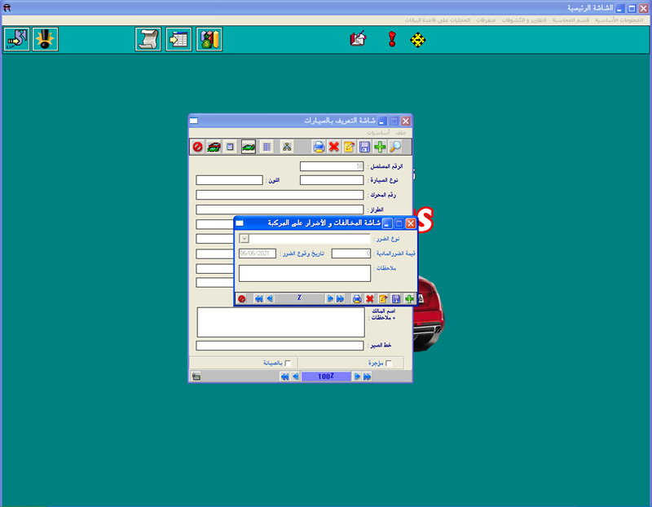Click the magnifier search icon in cars window

395,147
